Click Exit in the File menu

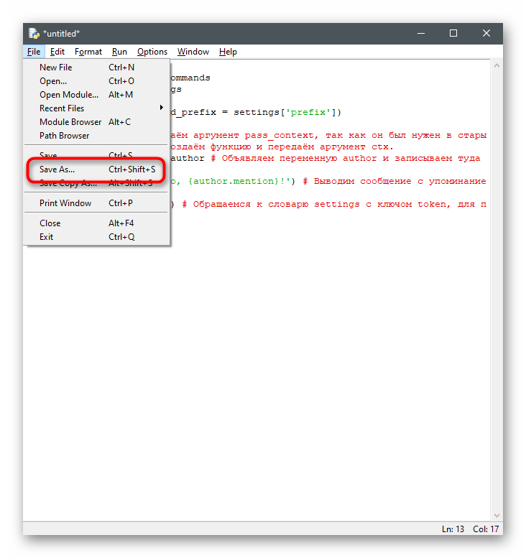click(x=47, y=237)
